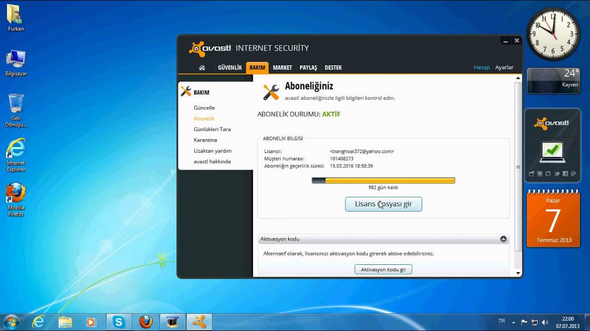The height and width of the screenshot is (331, 590).
Task: Select Abonelik in the sidebar
Action: tap(204, 119)
